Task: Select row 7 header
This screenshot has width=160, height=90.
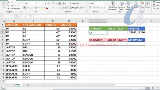Action: pos(2,47)
